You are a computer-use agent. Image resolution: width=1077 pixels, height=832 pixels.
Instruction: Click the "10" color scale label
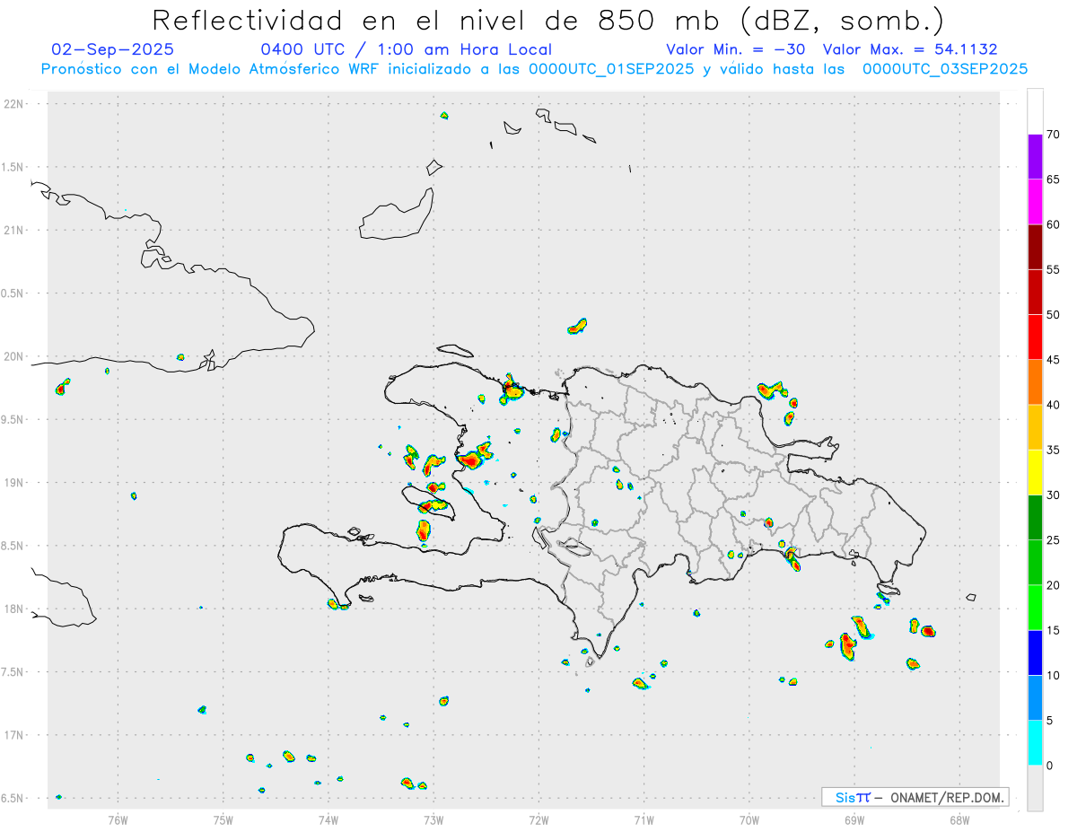[1053, 675]
